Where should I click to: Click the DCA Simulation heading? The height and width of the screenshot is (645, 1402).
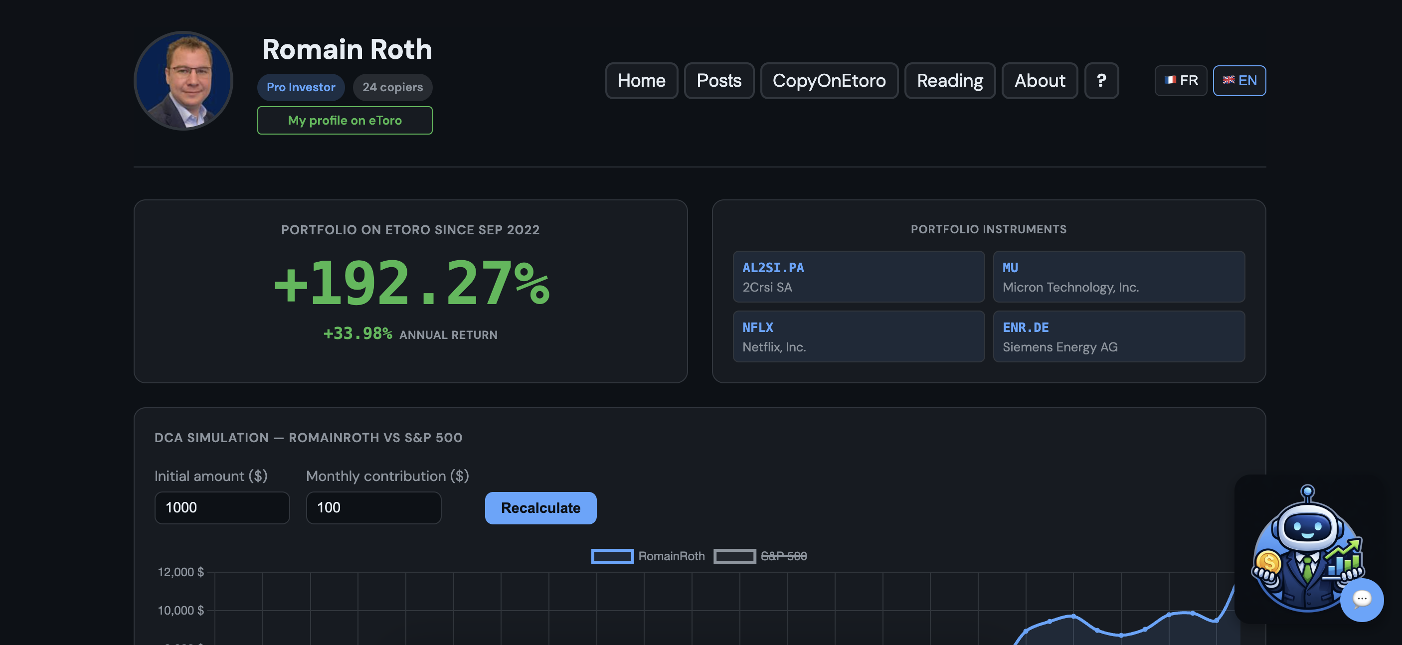[x=308, y=438]
